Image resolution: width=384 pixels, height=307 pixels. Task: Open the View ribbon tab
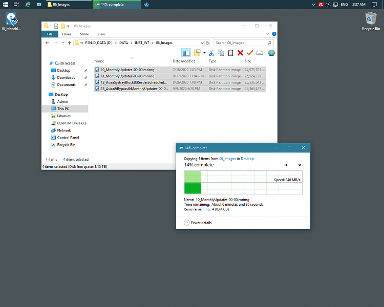101,34
